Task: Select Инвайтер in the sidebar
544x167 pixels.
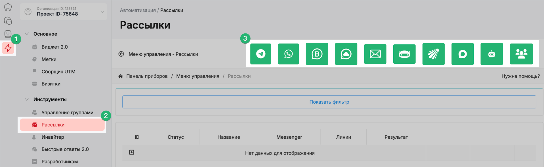Action: (53, 137)
